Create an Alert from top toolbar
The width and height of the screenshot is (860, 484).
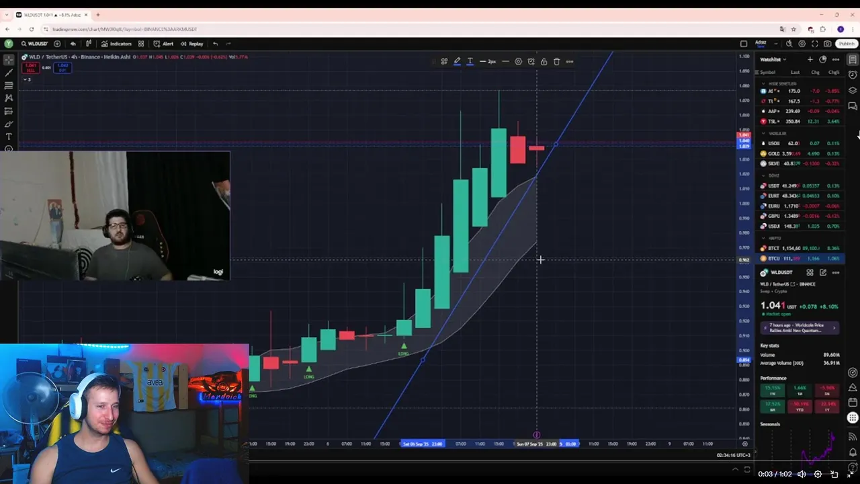[x=163, y=44]
